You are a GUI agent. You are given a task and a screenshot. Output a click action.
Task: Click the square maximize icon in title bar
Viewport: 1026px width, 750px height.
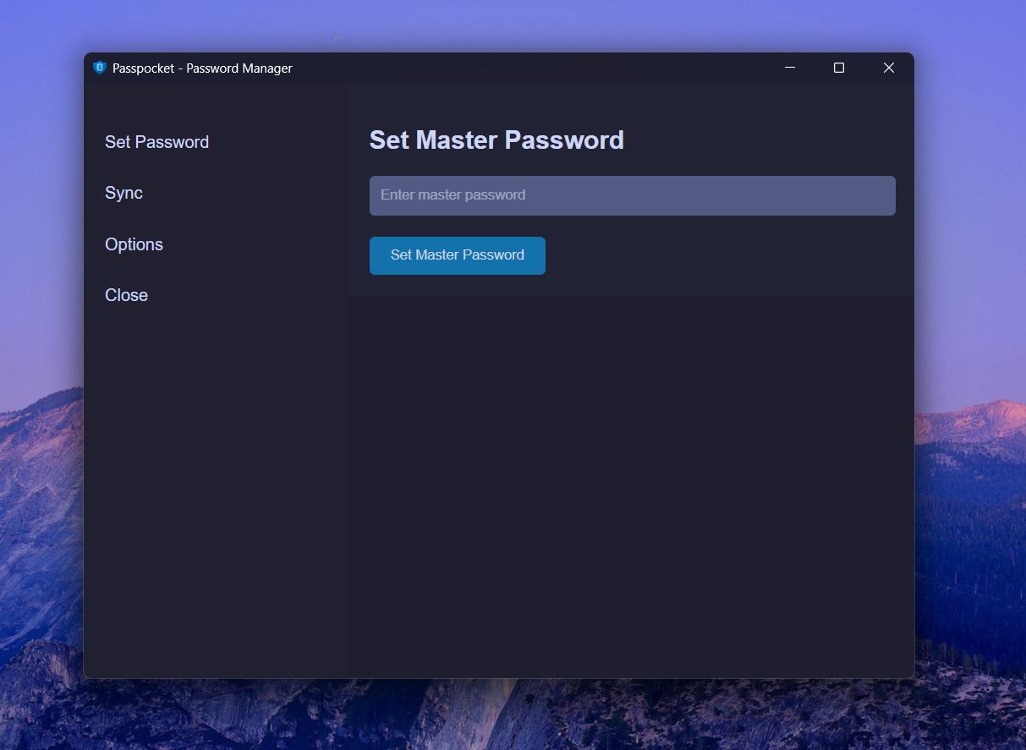coord(839,68)
